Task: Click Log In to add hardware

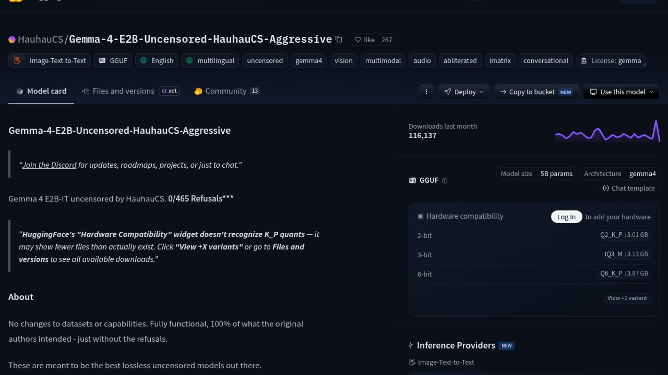Action: [566, 217]
